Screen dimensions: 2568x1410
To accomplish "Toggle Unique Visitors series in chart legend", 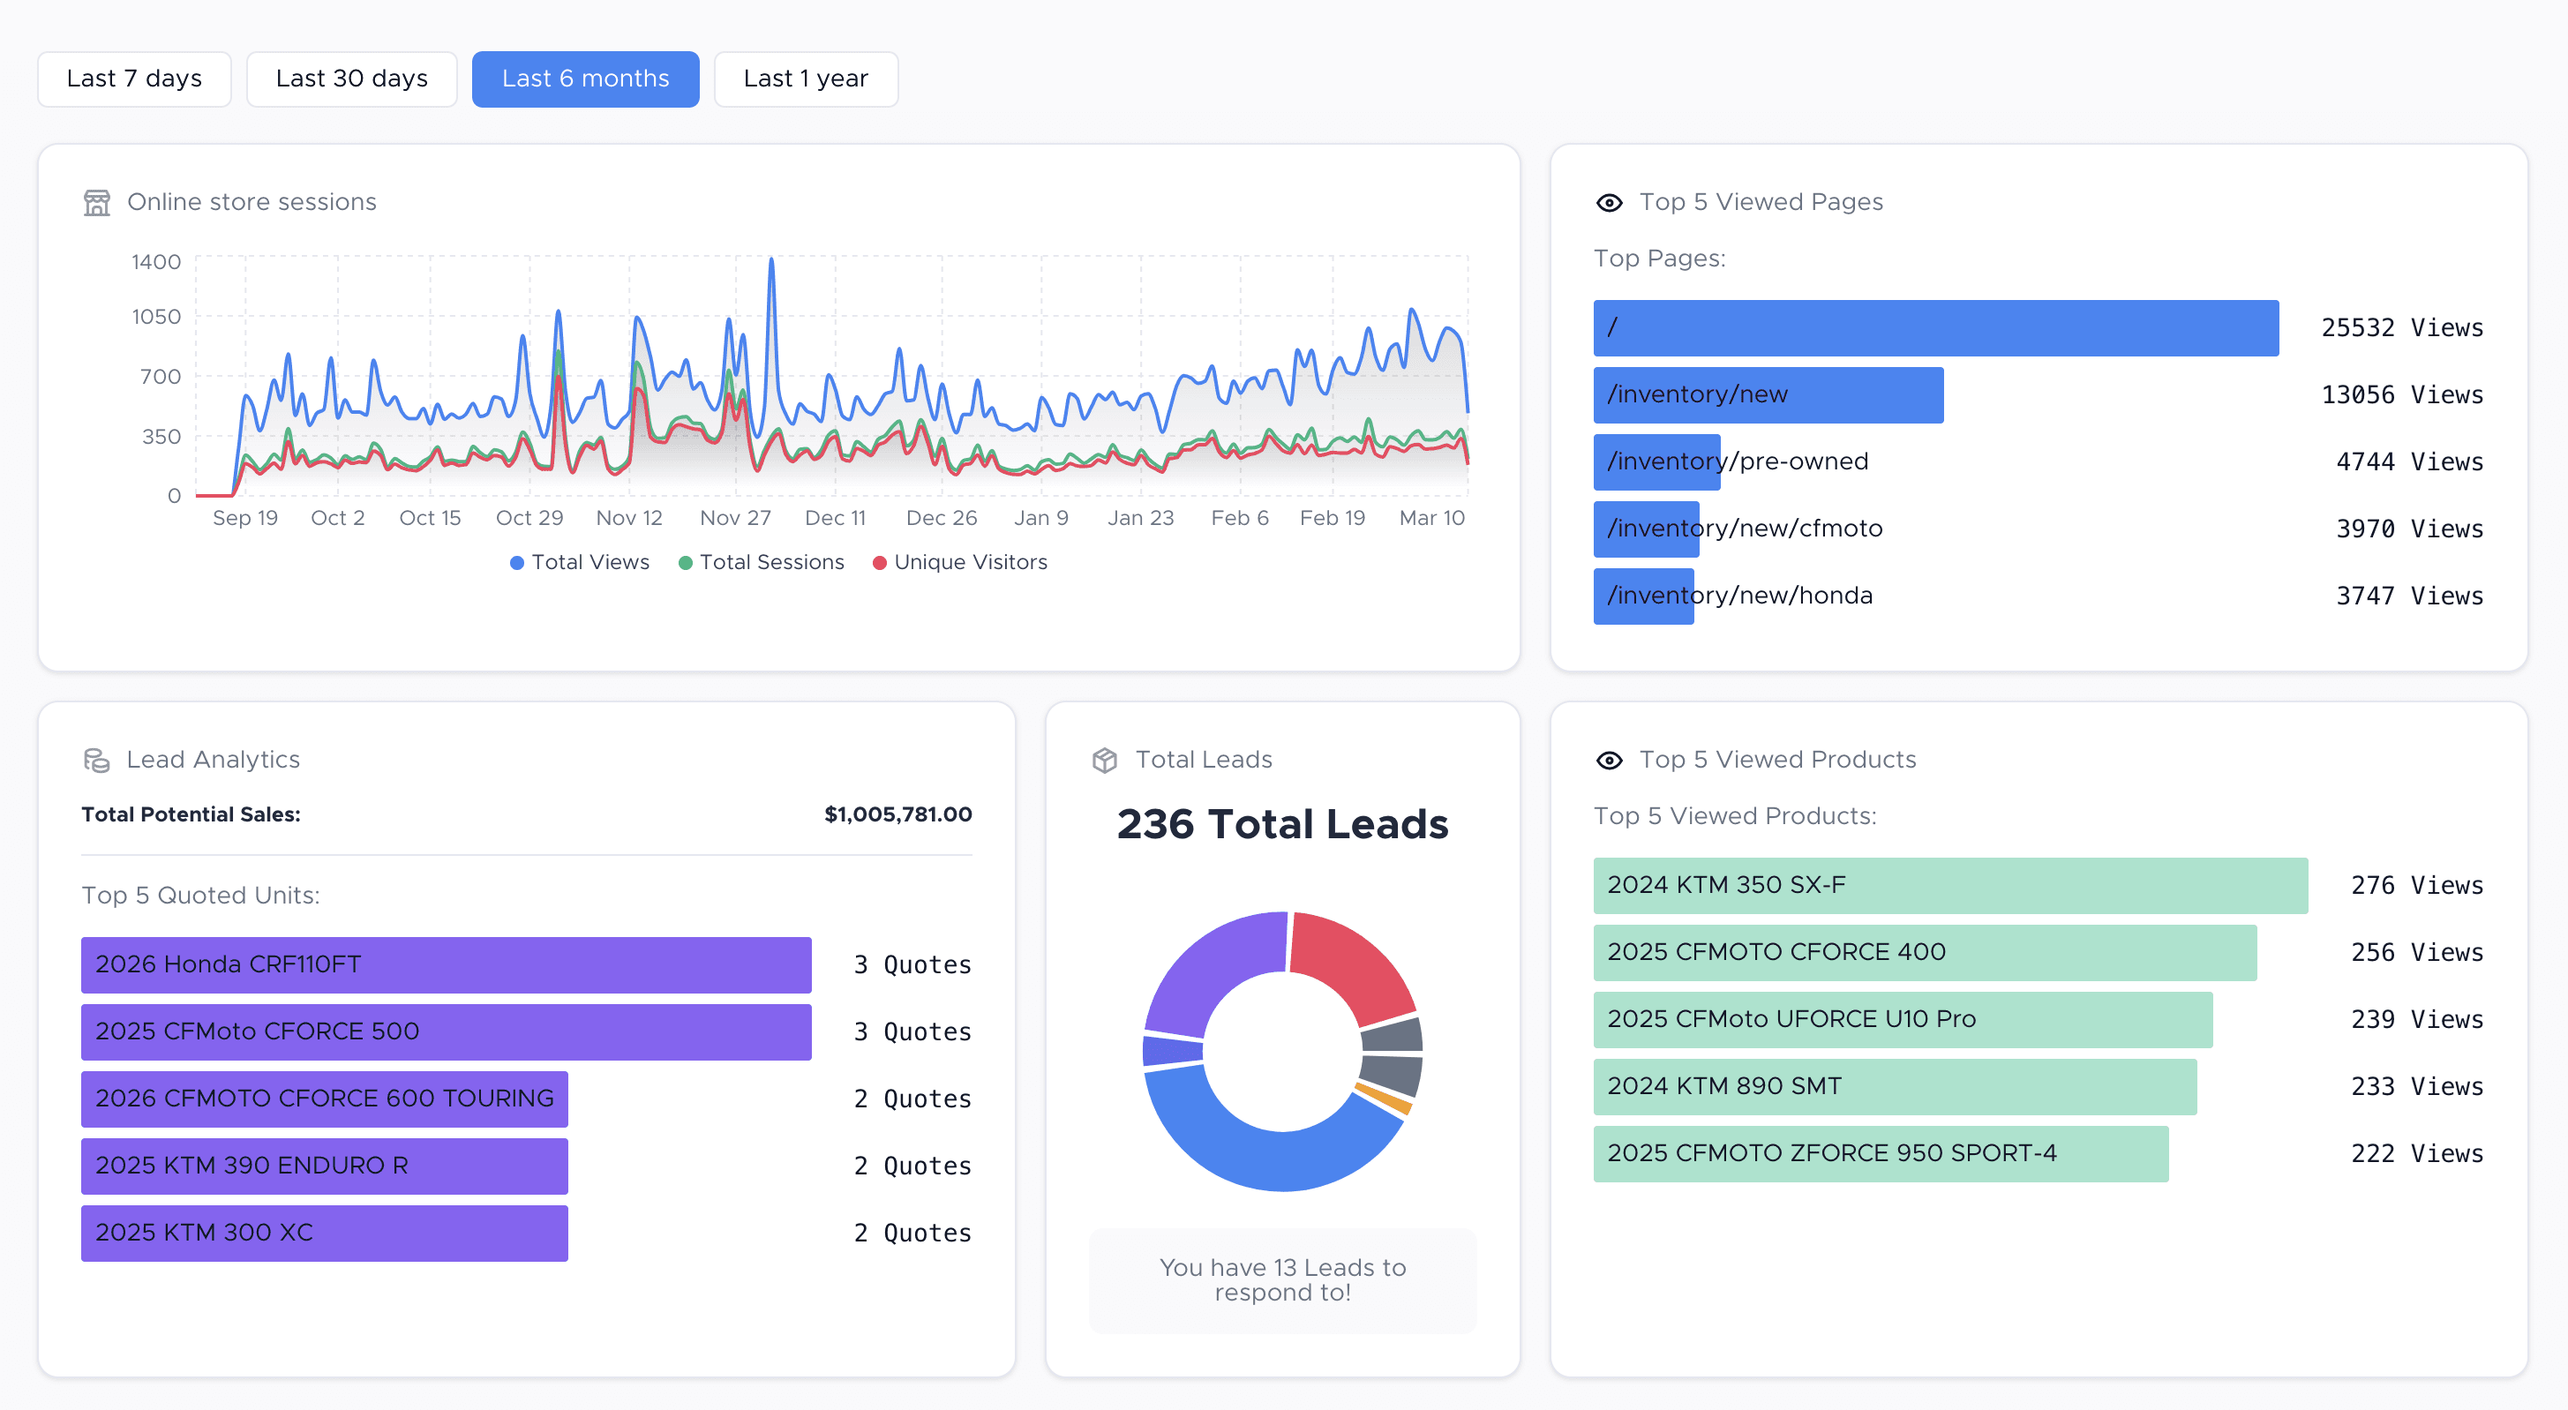I will tap(959, 562).
